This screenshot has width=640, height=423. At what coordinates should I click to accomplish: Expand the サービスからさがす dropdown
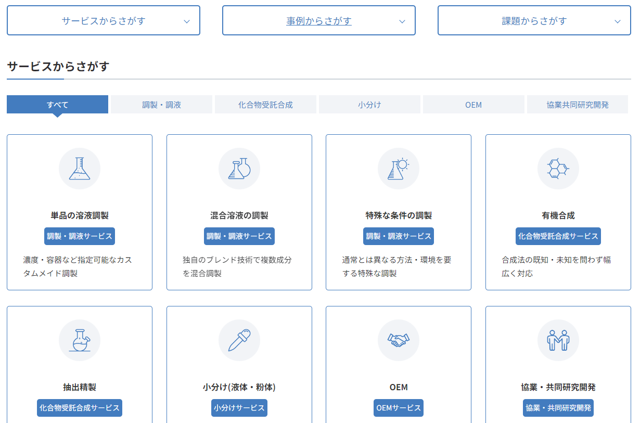coord(104,21)
